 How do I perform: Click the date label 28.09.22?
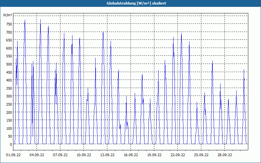coord(224,155)
